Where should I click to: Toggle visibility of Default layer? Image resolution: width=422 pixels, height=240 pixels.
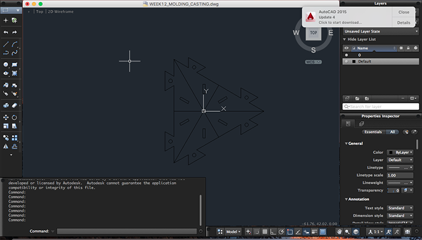tap(346, 61)
